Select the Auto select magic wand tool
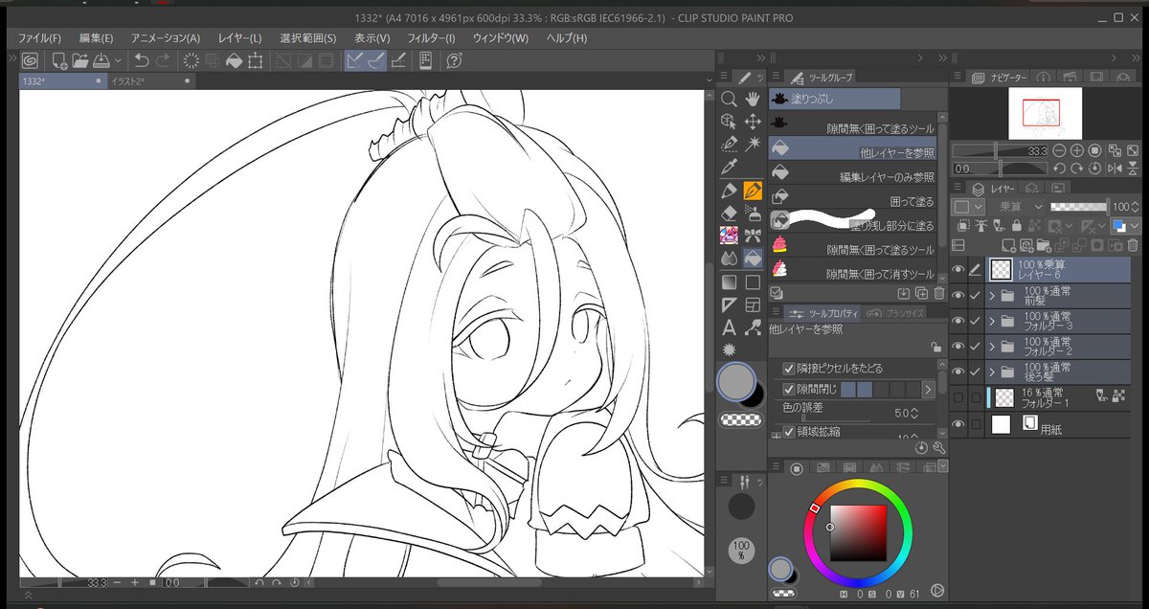The image size is (1149, 609). click(753, 143)
